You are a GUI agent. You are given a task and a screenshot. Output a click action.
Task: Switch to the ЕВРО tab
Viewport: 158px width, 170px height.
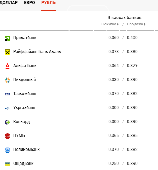coord(29,3)
